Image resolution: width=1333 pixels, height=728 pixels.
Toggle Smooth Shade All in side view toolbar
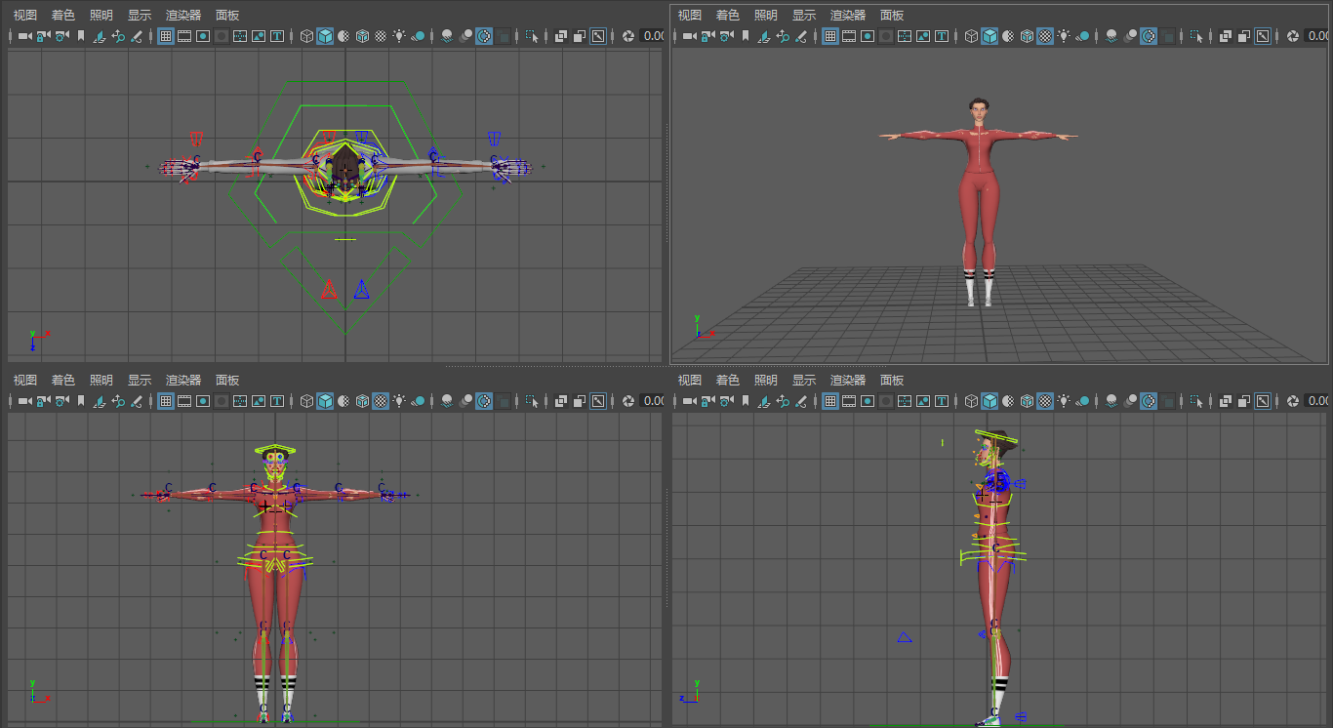click(x=990, y=401)
